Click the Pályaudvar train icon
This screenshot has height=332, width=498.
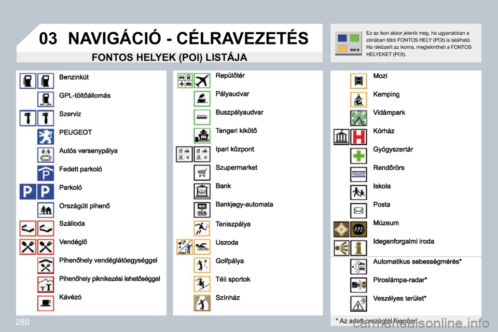point(202,99)
